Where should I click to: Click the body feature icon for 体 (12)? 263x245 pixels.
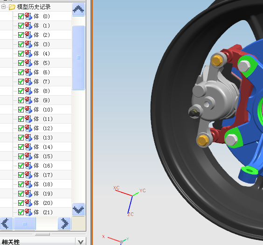click(x=28, y=128)
